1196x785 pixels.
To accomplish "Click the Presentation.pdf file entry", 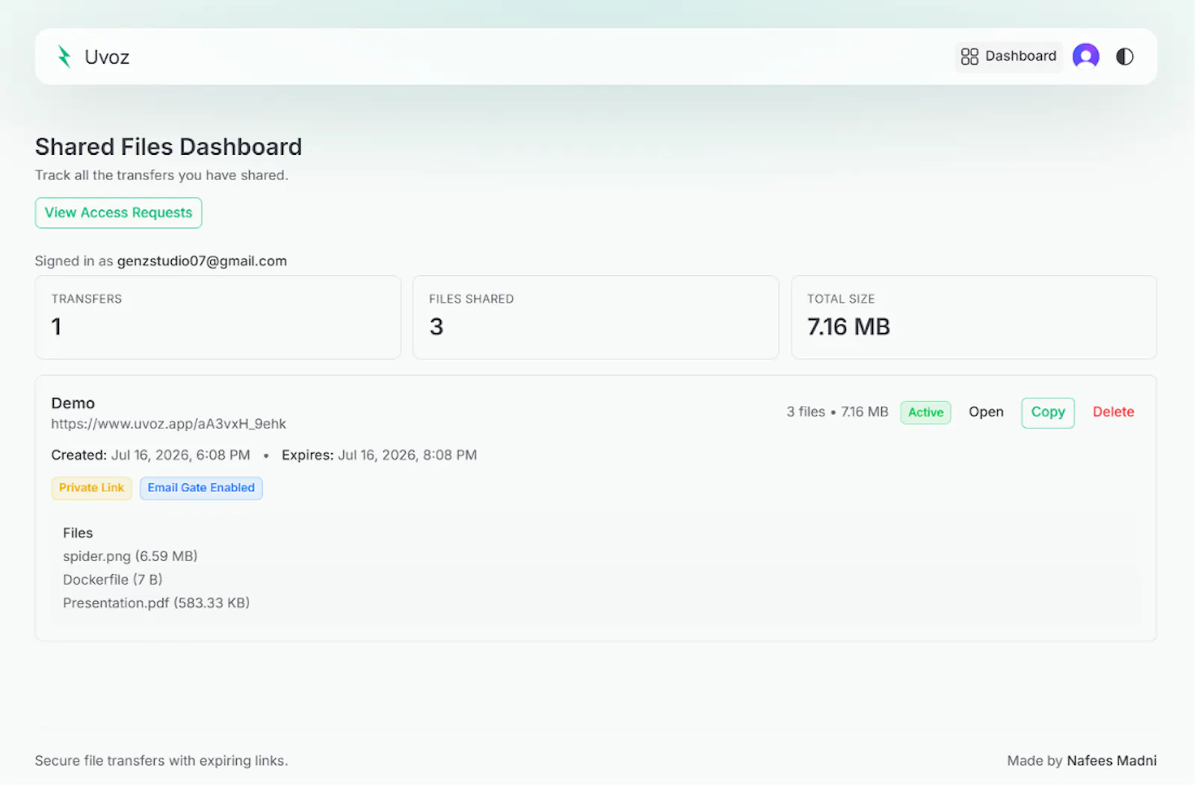I will (156, 603).
